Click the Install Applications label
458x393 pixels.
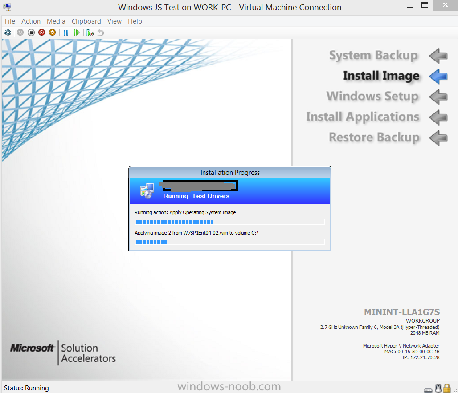point(363,117)
